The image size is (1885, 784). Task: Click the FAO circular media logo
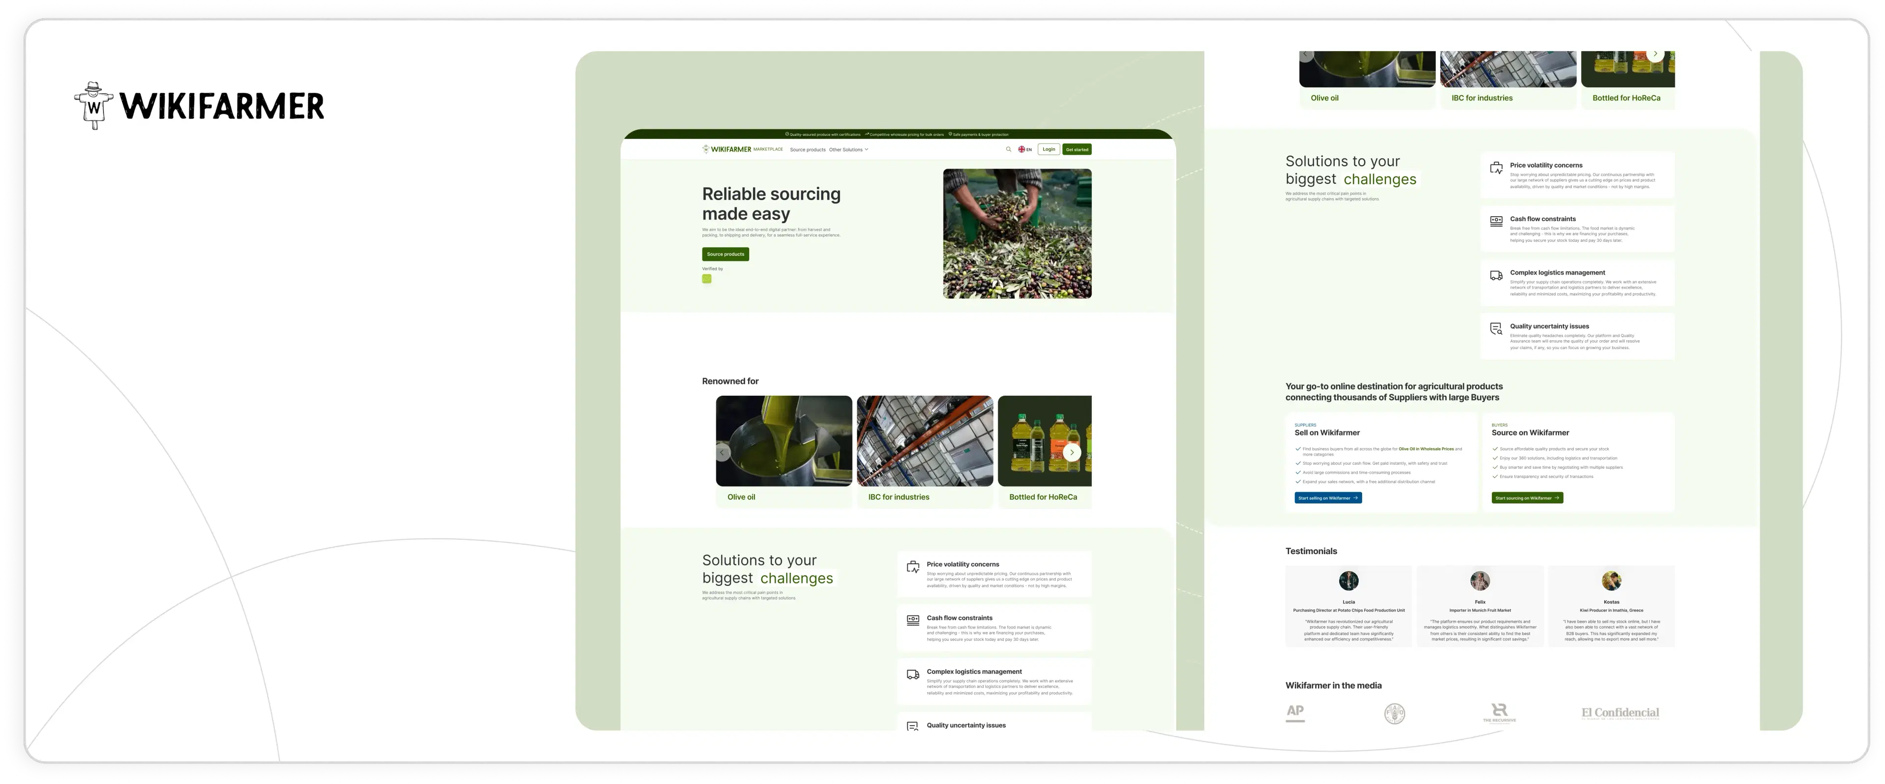coord(1395,713)
